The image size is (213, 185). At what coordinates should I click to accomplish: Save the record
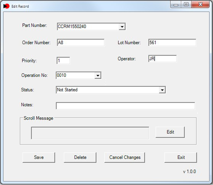pos(39,157)
